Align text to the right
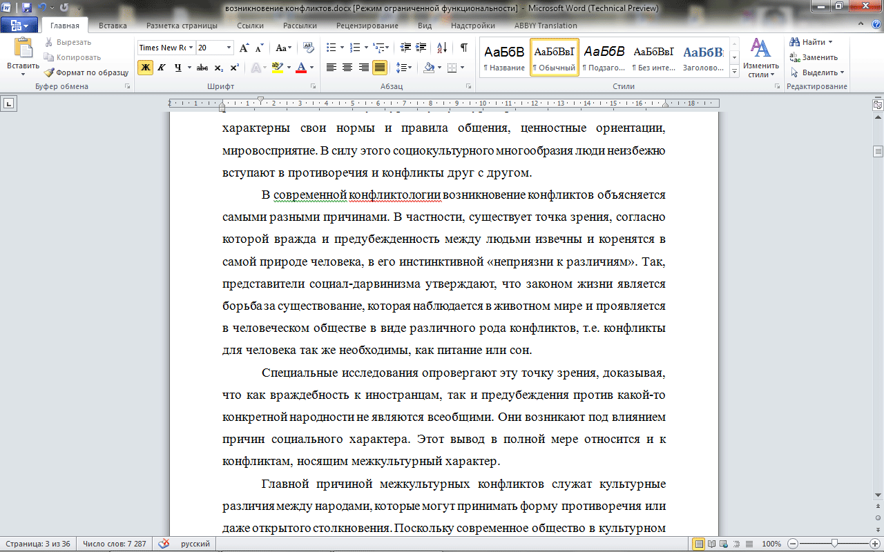The height and width of the screenshot is (552, 884). 363,68
